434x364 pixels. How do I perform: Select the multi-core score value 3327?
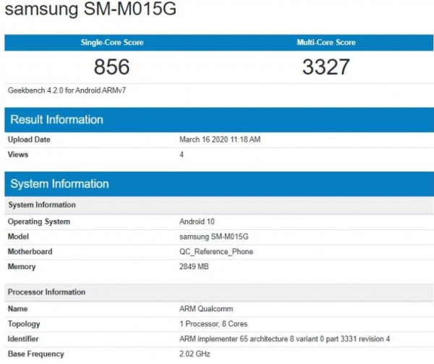click(326, 67)
